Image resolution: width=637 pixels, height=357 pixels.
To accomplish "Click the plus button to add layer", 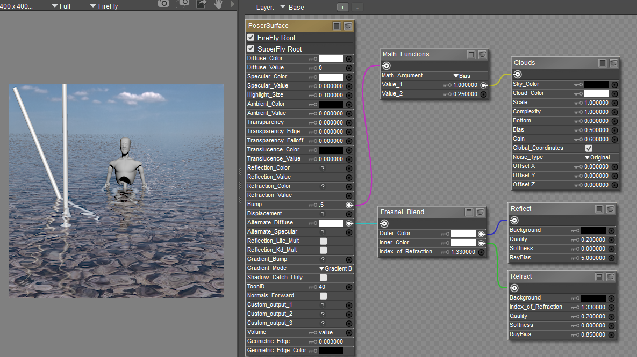I will tap(342, 8).
